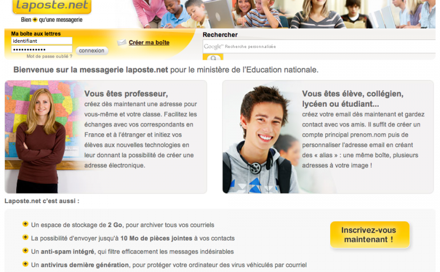Click the plus icon in the Bien qu'une messagerie slogan
Image resolution: width=440 pixels, height=272 pixels.
(35, 20)
